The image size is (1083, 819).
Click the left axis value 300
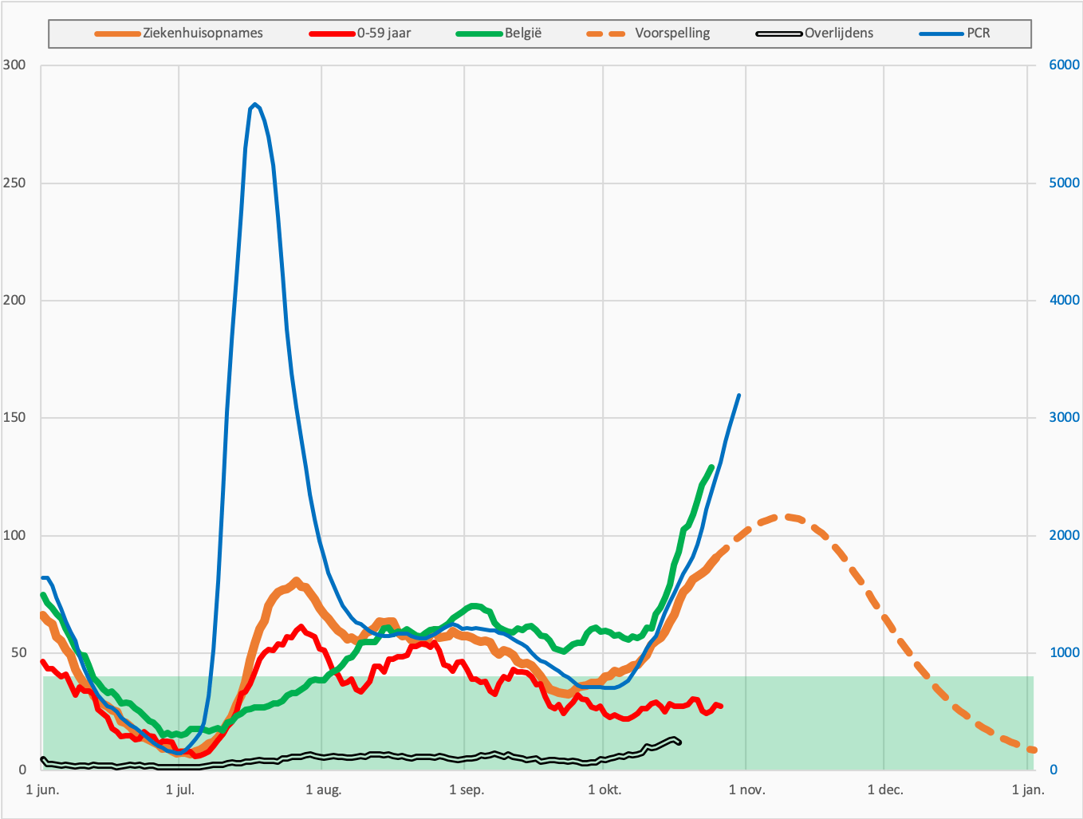[x=14, y=65]
